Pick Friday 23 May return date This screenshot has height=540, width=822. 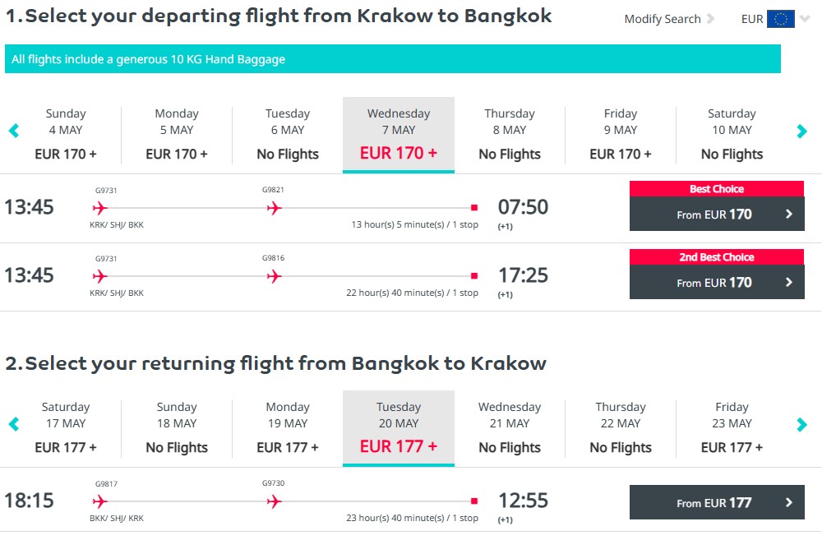(732, 427)
